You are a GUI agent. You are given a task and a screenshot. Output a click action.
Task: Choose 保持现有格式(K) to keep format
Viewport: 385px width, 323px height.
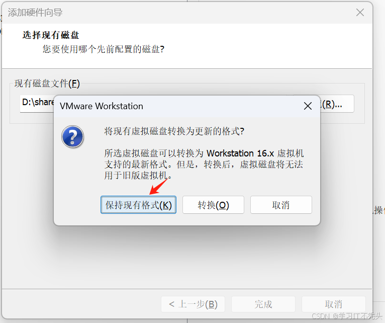coord(138,205)
